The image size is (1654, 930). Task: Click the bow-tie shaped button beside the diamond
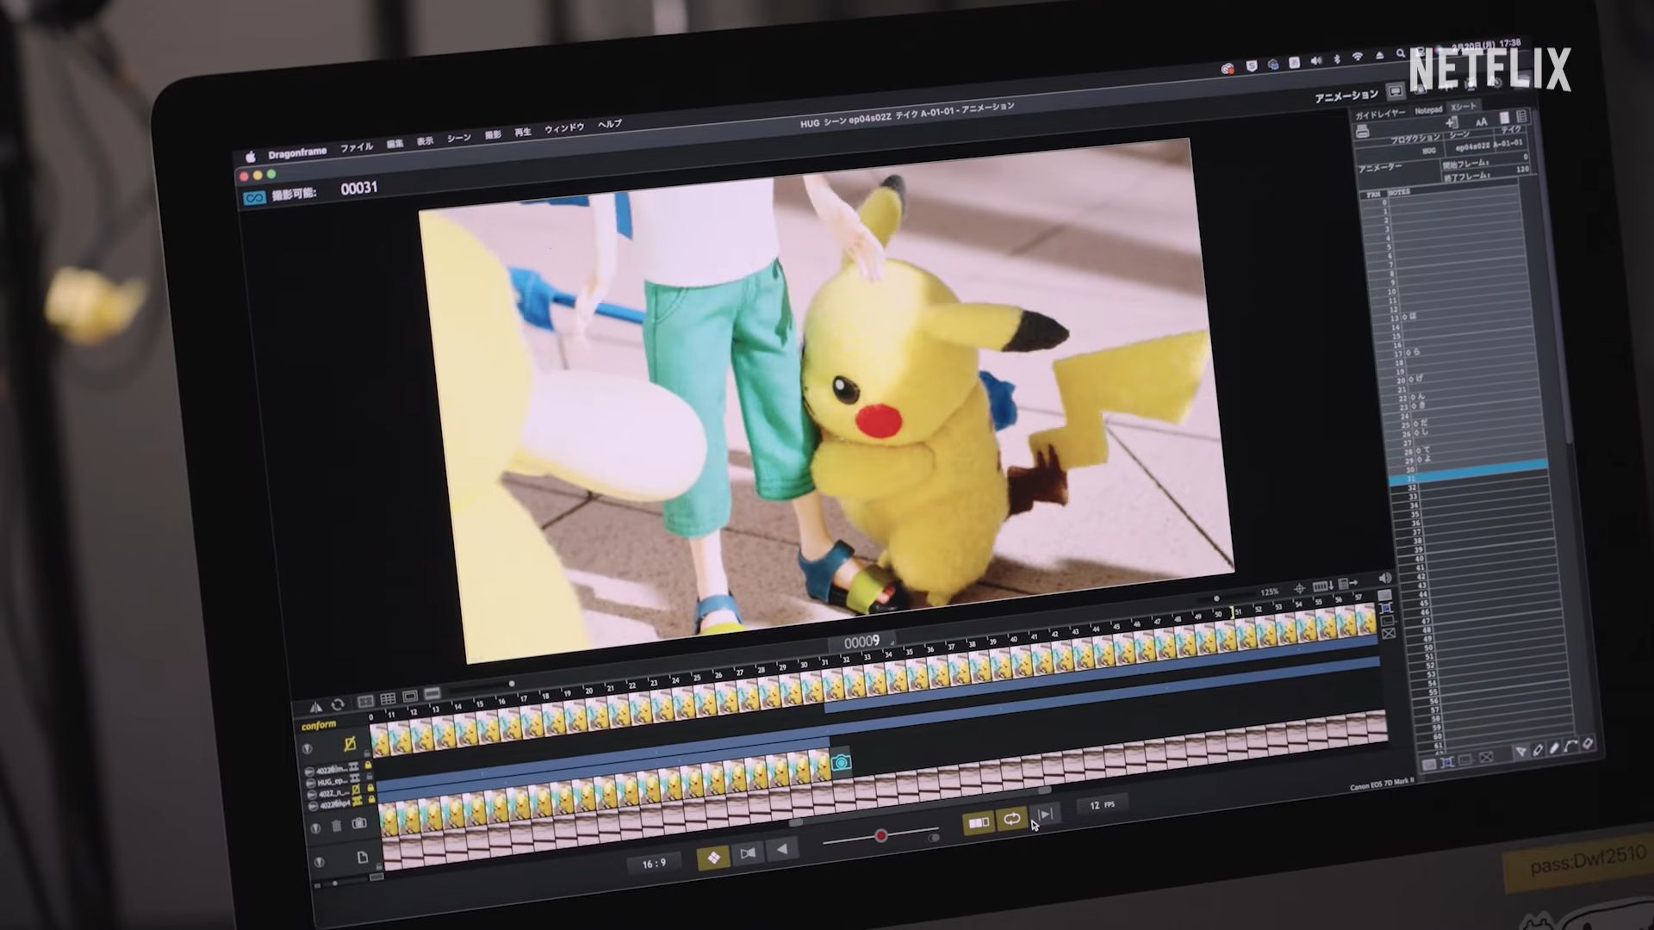point(748,852)
